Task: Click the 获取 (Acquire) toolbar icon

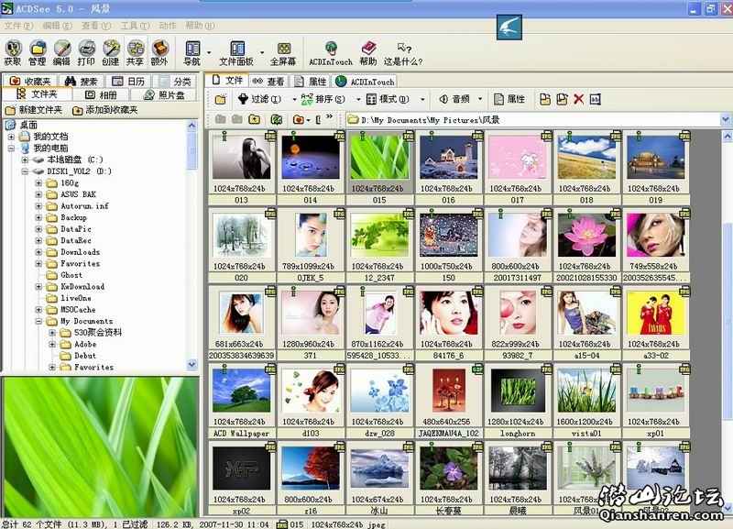Action: [12, 51]
